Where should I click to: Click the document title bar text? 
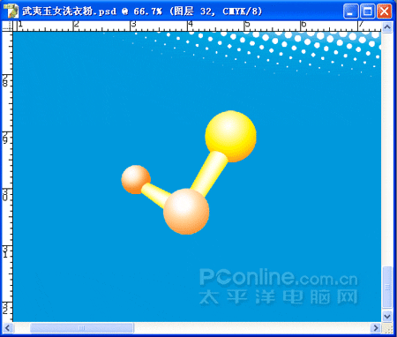[142, 11]
